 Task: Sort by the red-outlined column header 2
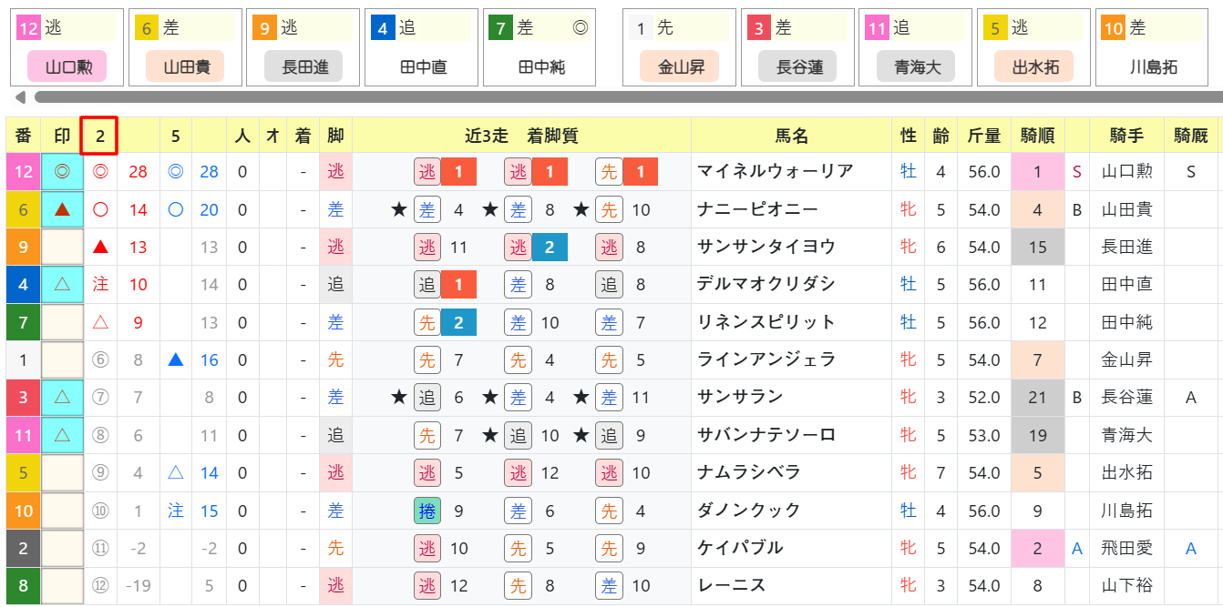[x=100, y=136]
